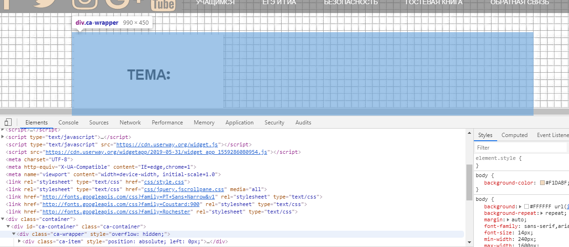Click the #F1DABF background-color swatch
569x247 pixels.
tap(542, 183)
